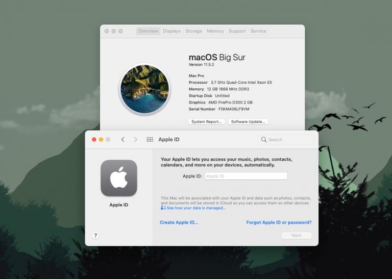Image resolution: width=392 pixels, height=279 pixels.
Task: Switch to the Storage tab
Action: coord(194,31)
